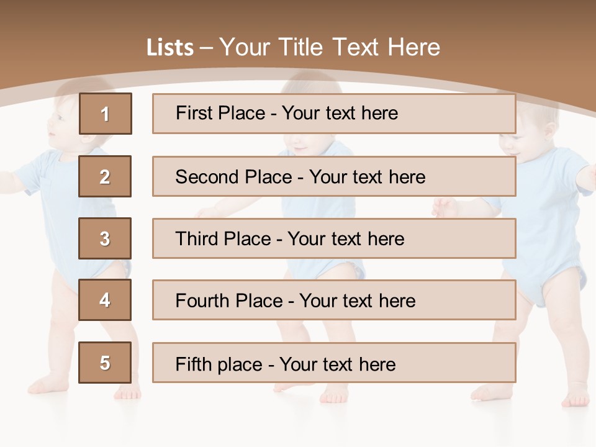Click the First Place text bar

333,114
